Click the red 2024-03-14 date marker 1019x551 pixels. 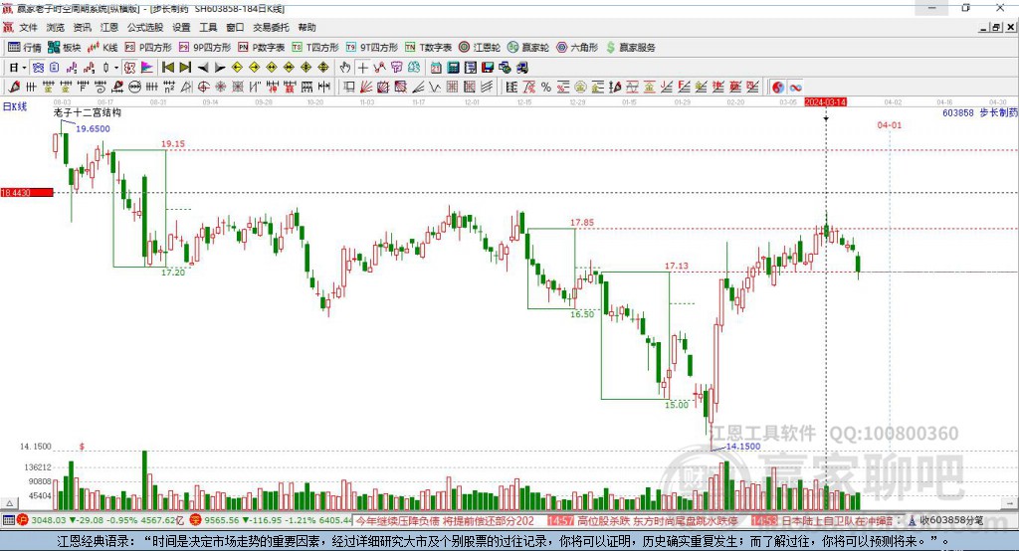[x=825, y=102]
